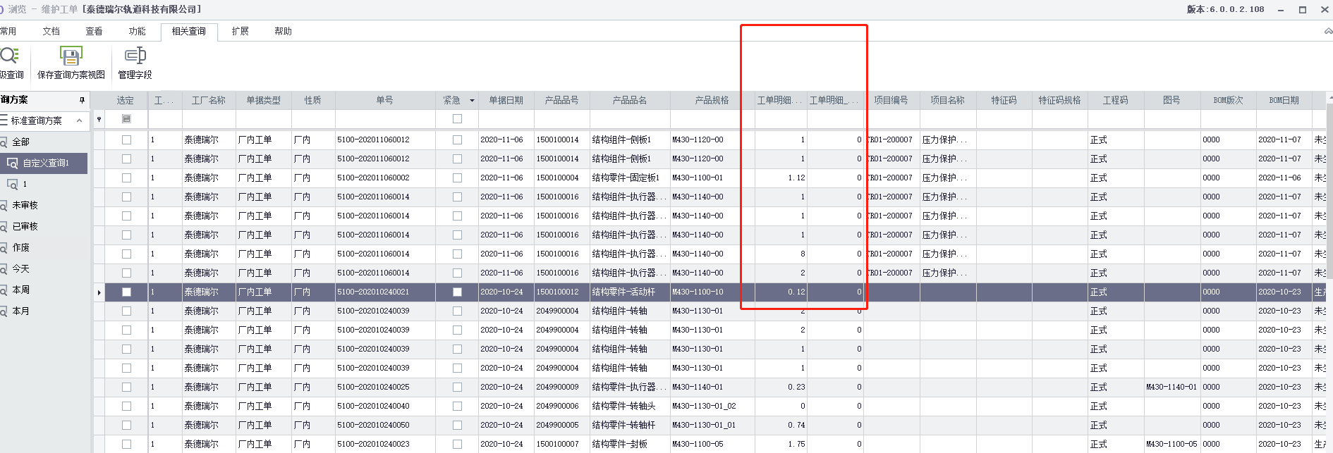1333x453 pixels.
Task: Filter work orders for 今天
Action: click(20, 268)
